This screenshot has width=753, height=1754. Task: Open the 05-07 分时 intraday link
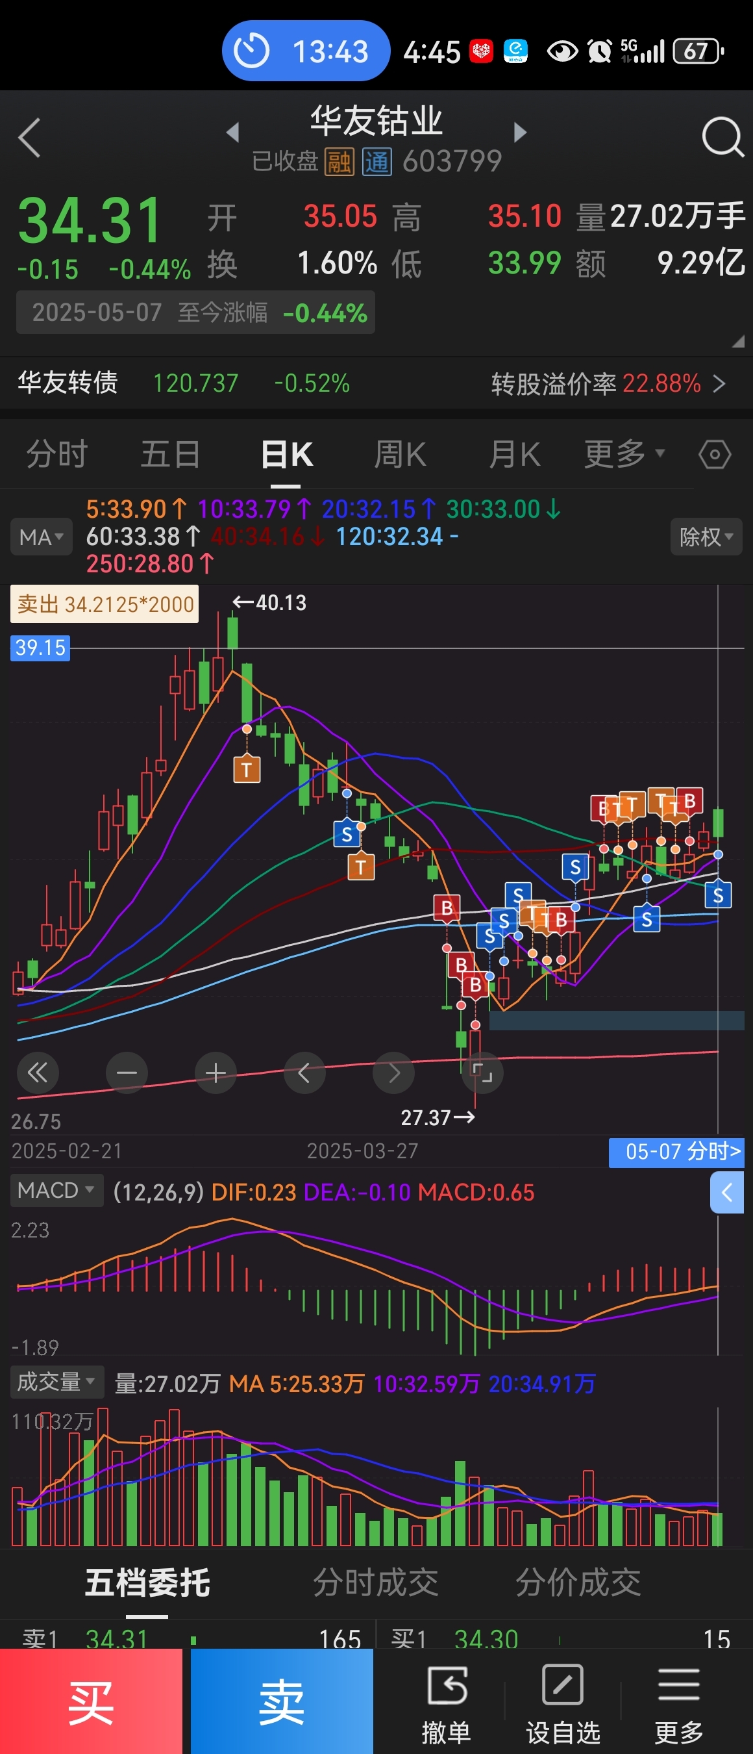676,1152
